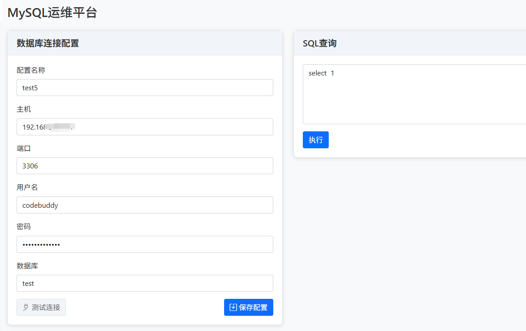Click the 主机 label
Image resolution: width=526 pixels, height=331 pixels.
(24, 109)
